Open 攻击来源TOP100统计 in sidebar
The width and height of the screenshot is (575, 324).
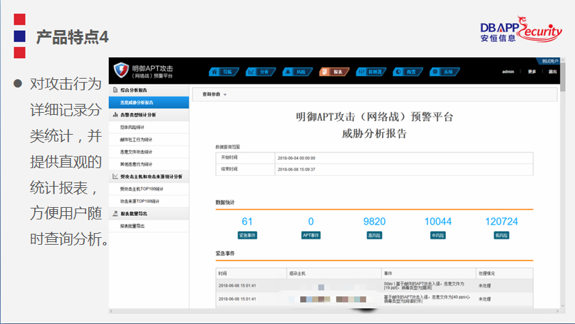(149, 202)
